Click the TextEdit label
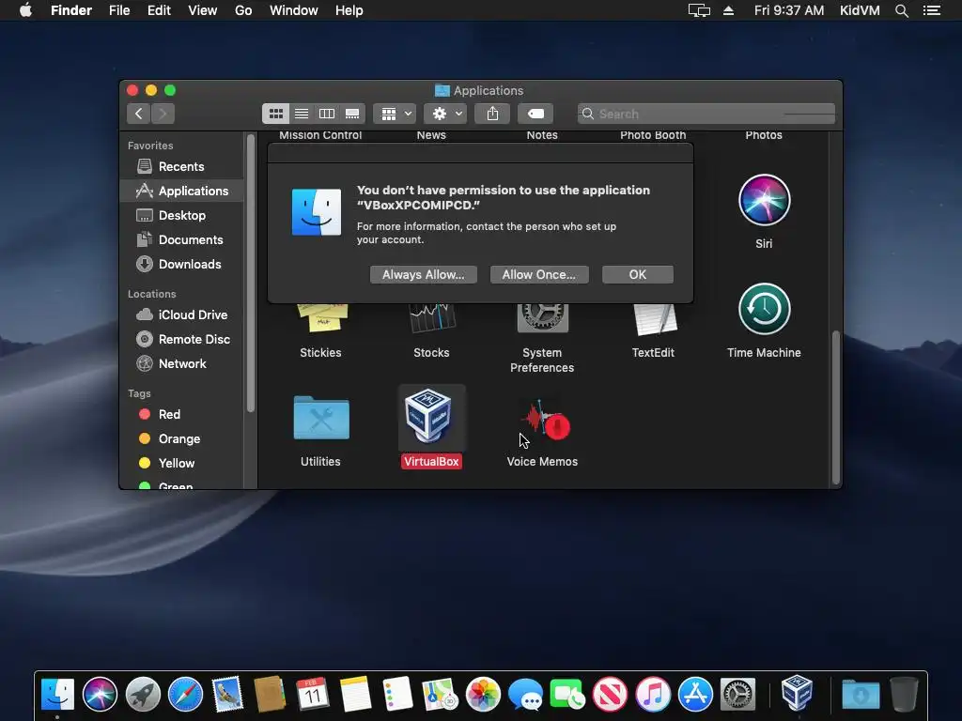The height and width of the screenshot is (721, 962). [x=653, y=353]
